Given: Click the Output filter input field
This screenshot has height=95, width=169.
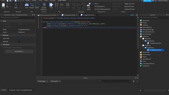Looking at the screenshot, I should [114, 81].
